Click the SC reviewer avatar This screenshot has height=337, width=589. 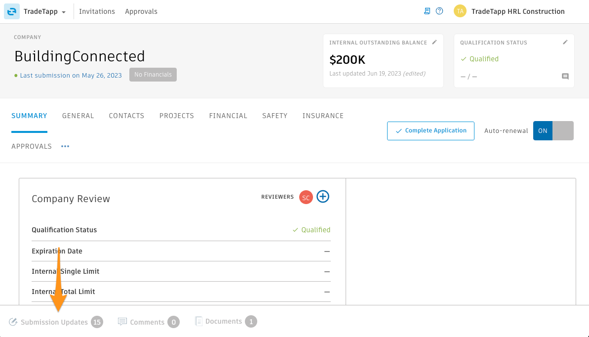coord(306,197)
